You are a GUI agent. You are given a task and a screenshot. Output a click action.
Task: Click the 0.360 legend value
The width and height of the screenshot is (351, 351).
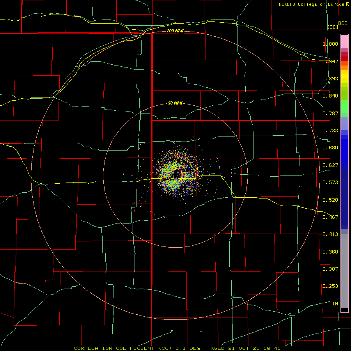pos(330,252)
